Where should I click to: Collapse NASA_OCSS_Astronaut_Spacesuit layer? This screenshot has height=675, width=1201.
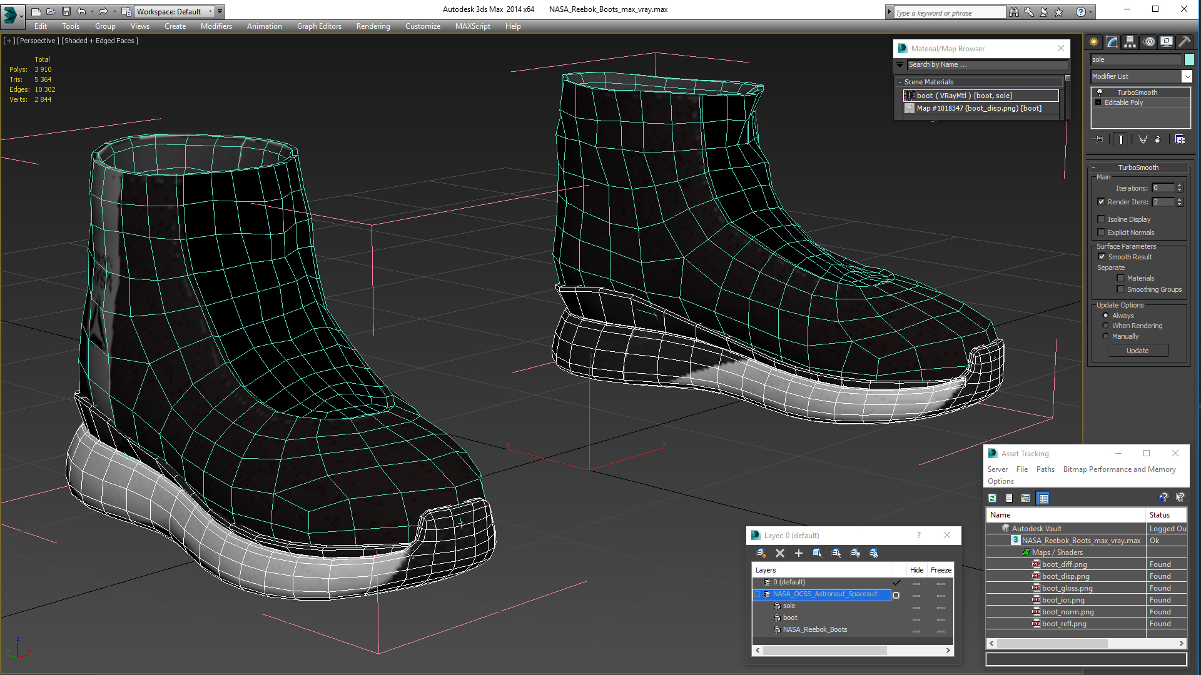[758, 594]
